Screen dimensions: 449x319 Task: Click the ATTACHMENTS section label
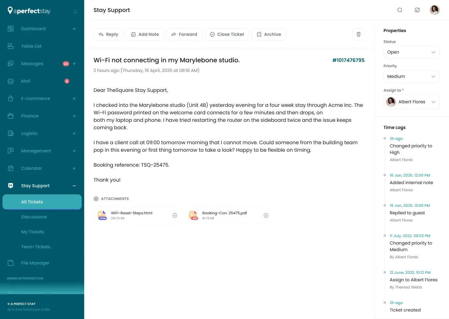[115, 199]
